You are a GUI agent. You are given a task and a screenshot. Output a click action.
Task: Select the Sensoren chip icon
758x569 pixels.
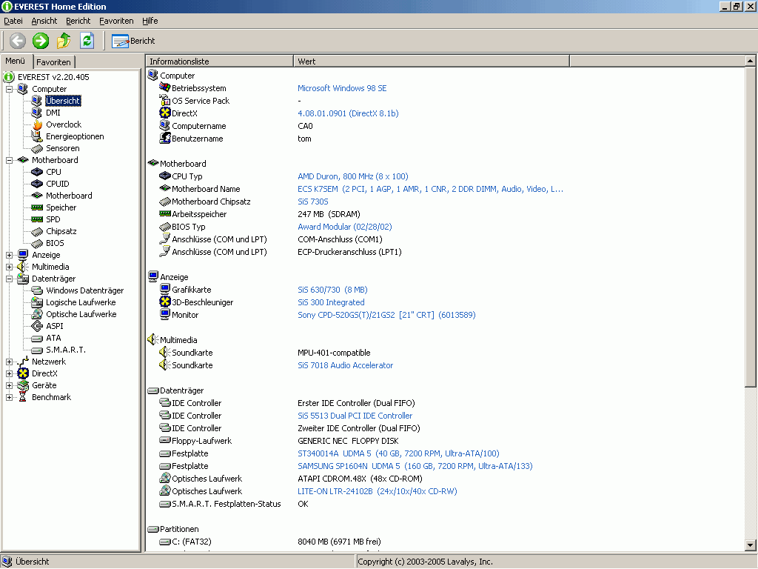pyautogui.click(x=37, y=148)
